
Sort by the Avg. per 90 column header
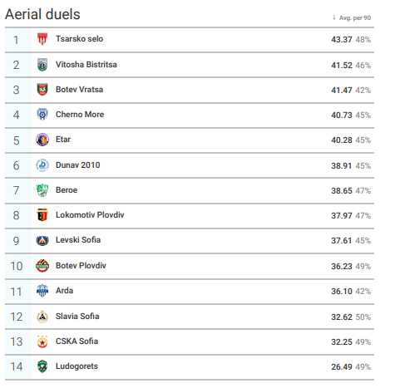tap(355, 18)
